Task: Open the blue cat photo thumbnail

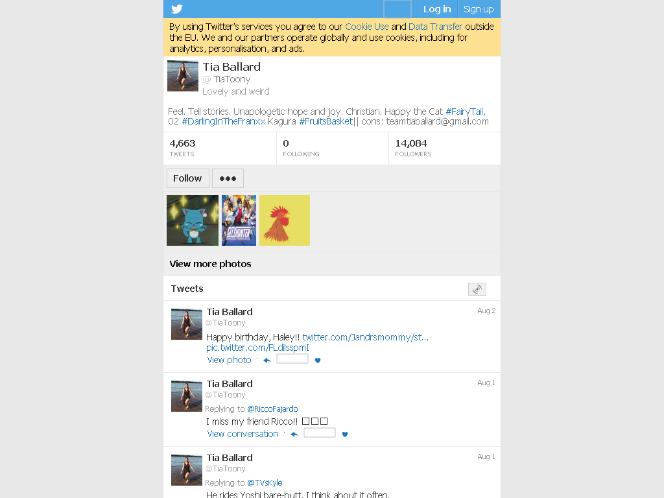Action: coord(193,220)
